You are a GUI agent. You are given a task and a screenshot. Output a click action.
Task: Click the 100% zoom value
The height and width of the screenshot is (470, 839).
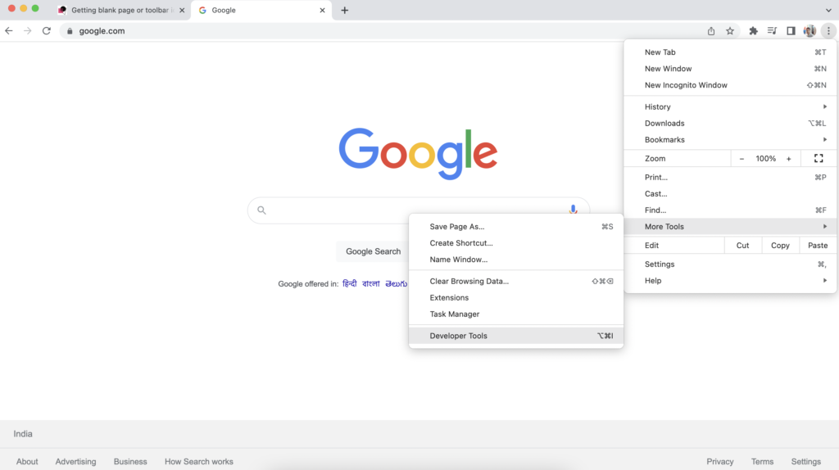[x=766, y=159]
